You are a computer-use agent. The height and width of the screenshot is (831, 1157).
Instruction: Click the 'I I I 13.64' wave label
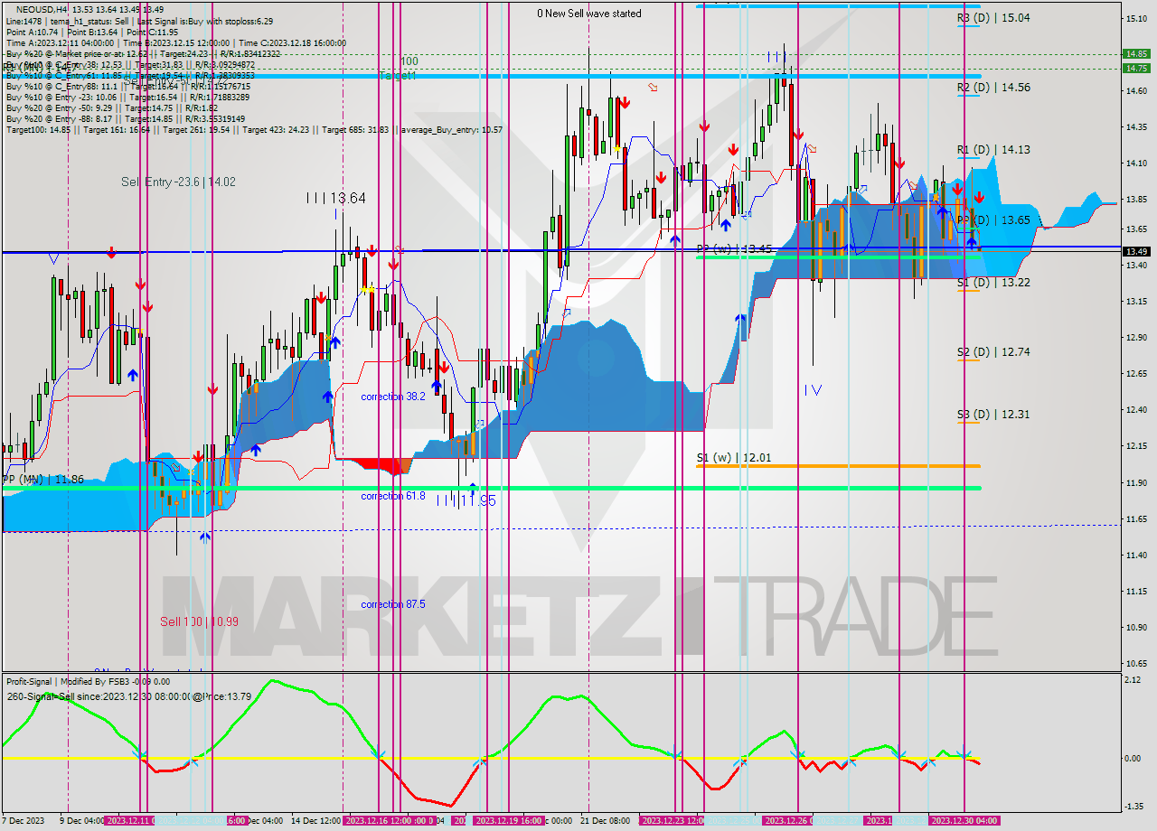[335, 198]
